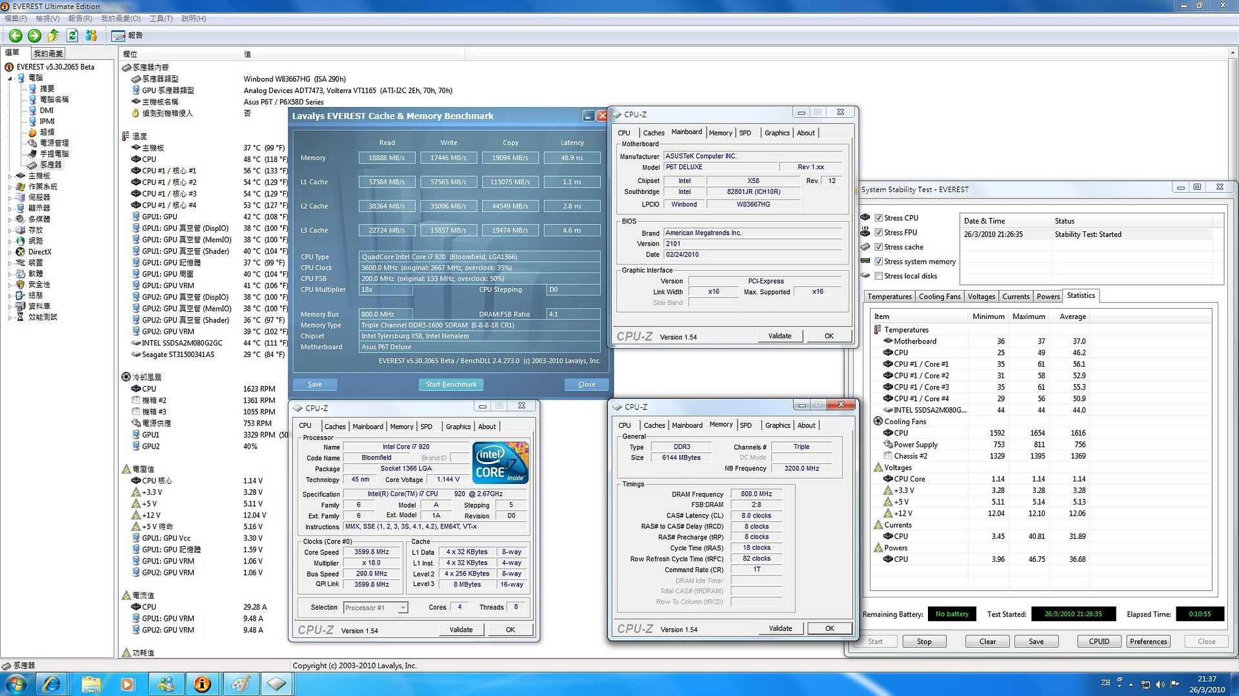The image size is (1239, 696).
Task: Expand the 主機板 tree node
Action: click(10, 176)
